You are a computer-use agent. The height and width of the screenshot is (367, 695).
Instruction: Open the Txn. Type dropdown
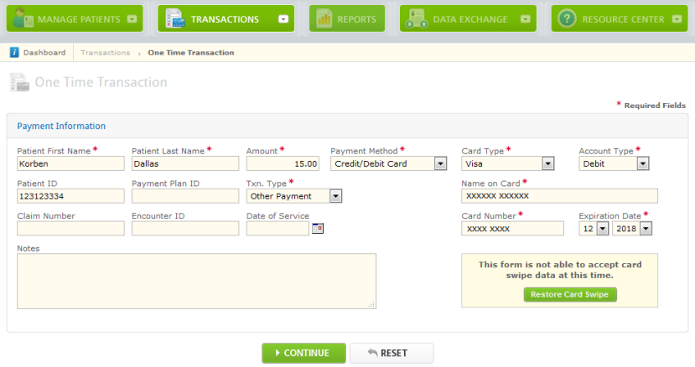point(335,196)
